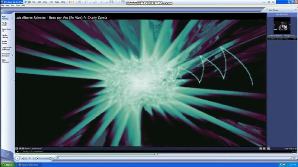Switch to previous visualization arrow

20,148
